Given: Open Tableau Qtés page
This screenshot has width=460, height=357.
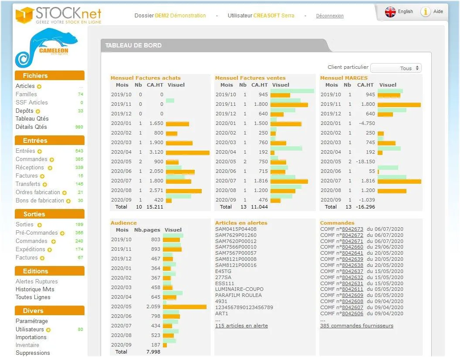Looking at the screenshot, I should pyautogui.click(x=32, y=118).
